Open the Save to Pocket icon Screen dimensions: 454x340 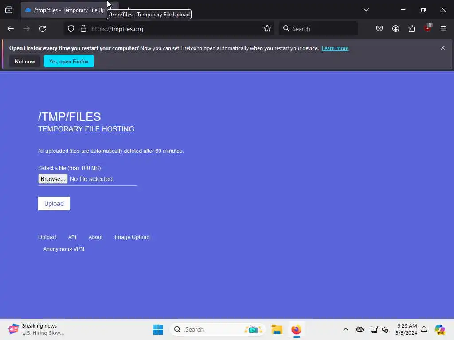[380, 29]
